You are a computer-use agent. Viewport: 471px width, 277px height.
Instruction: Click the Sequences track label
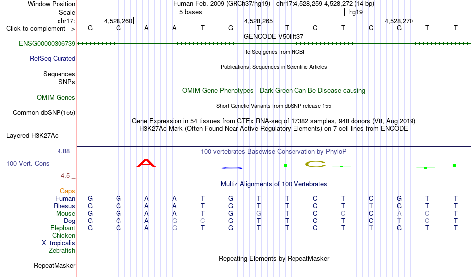click(x=59, y=74)
